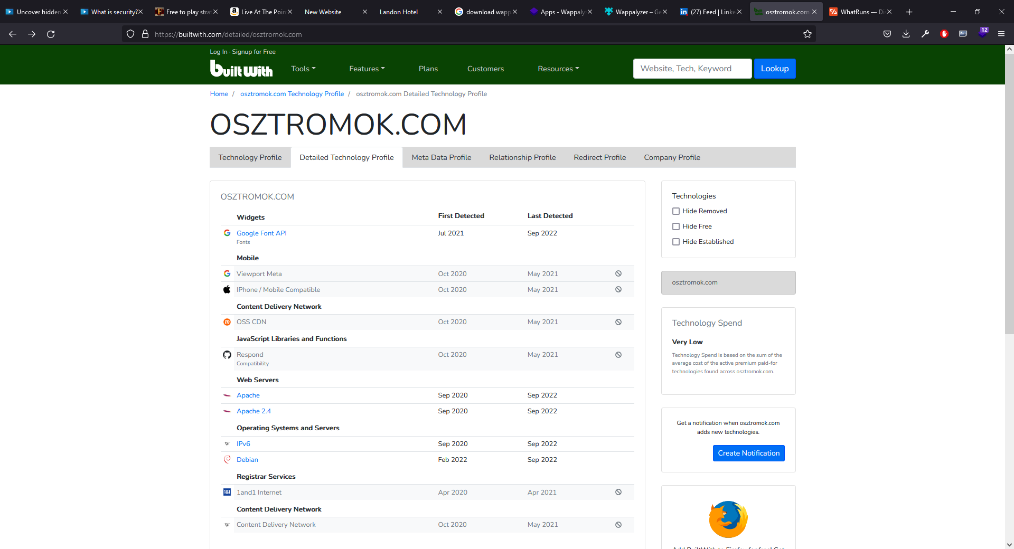Enable the Hide Removed checkbox
Screen dimensions: 1014x549
(676, 211)
